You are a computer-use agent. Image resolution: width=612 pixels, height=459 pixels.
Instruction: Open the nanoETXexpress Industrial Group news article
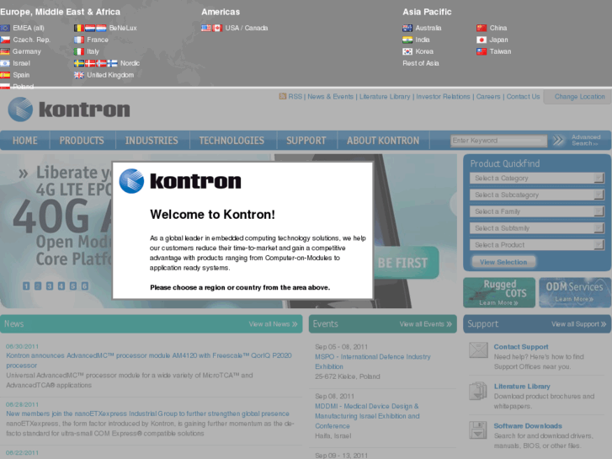(147, 414)
